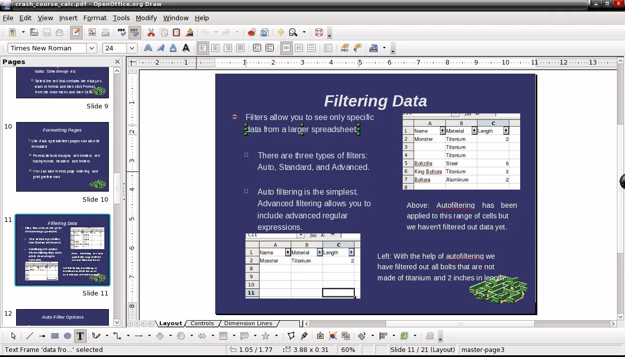Click the Edit Points icon
Viewport: 625px width, 357px height.
click(x=291, y=336)
